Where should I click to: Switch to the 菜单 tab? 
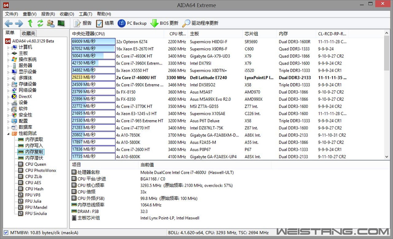point(10,33)
